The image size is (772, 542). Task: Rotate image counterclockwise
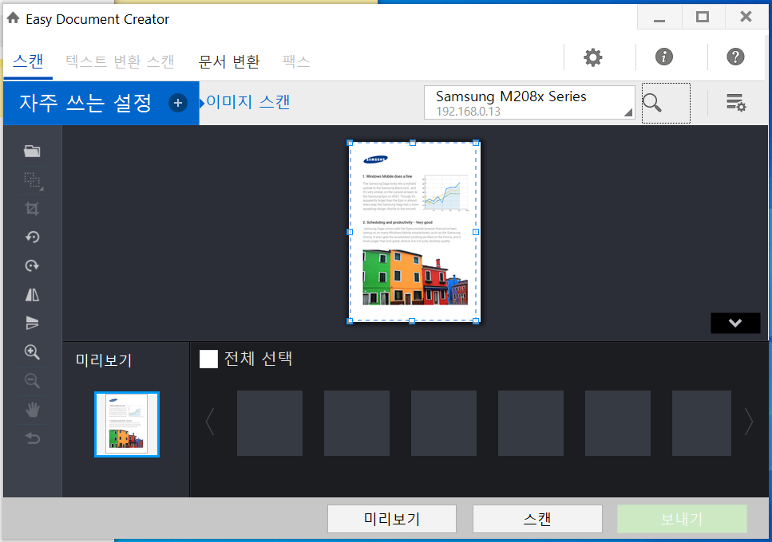[x=32, y=238]
